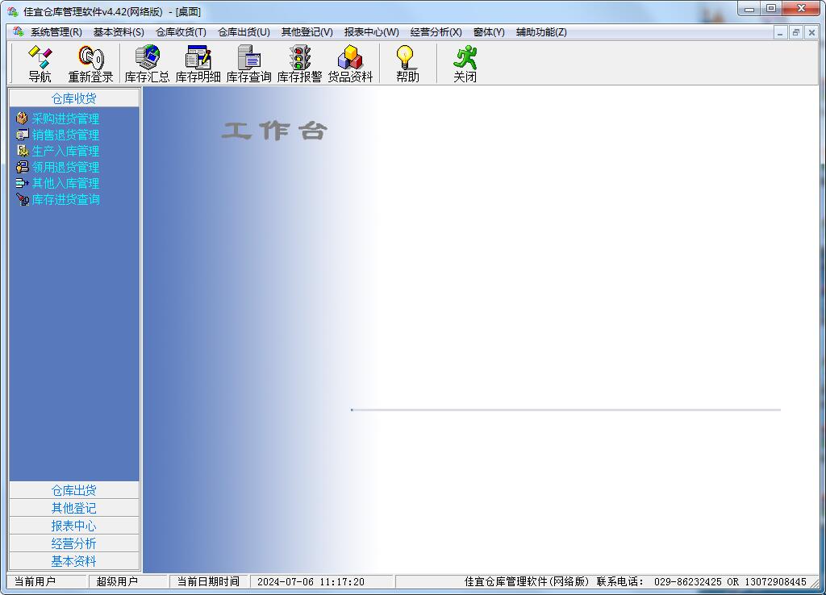Restore the inner 桌面 child window
Screen dimensions: 826x595
coord(796,32)
